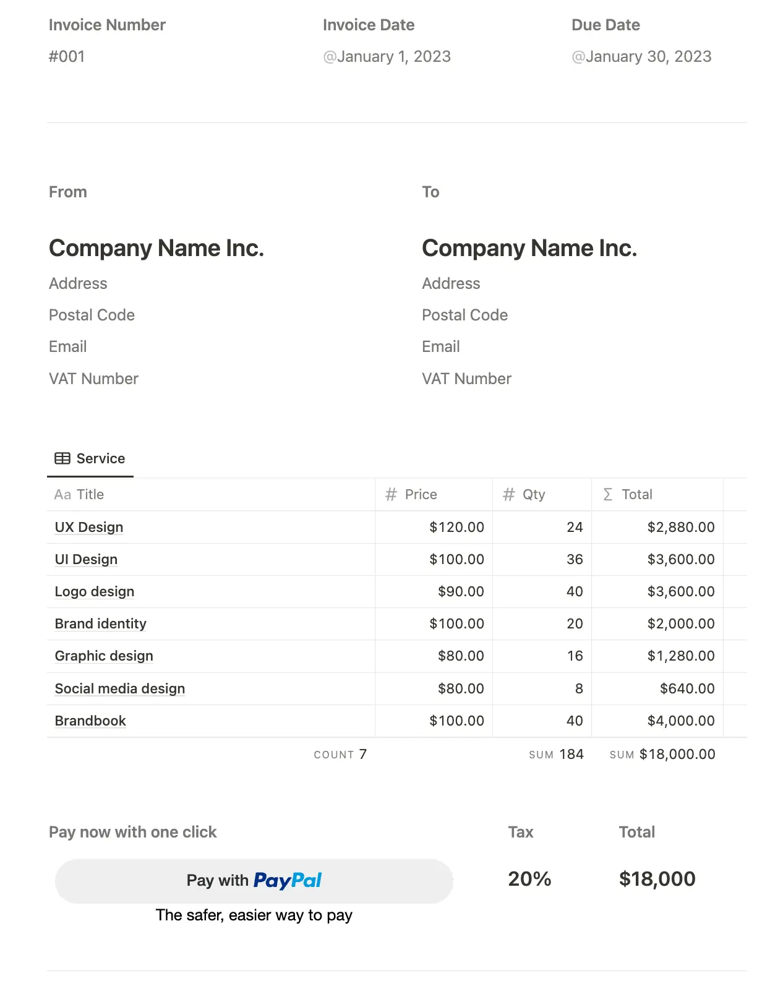Image resolution: width=783 pixels, height=981 pixels.
Task: Click the Aa icon beside Title header
Action: pos(62,494)
